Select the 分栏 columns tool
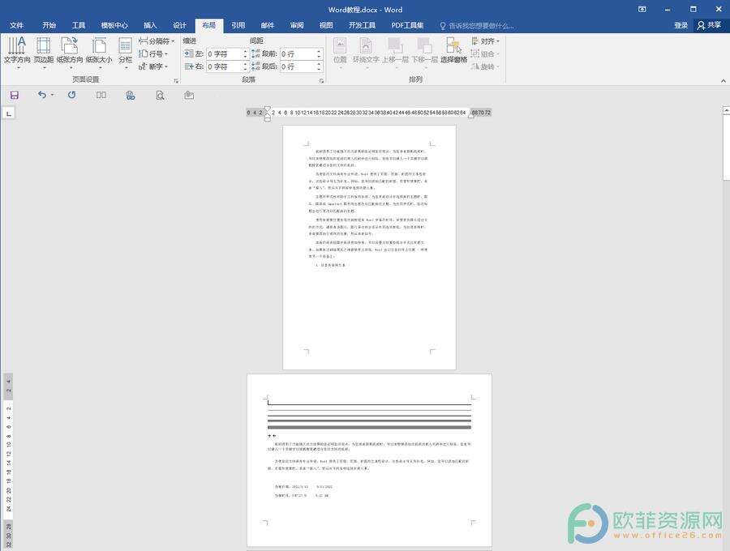 123,53
